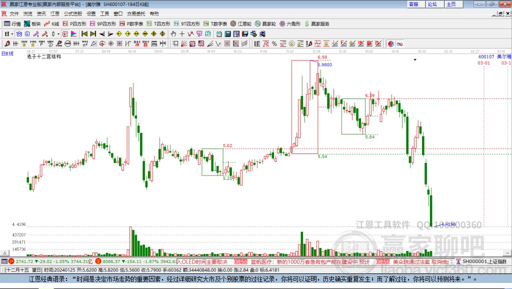The image size is (512, 289).
Task: Click the percent % retracement icon
Action: click(274, 44)
